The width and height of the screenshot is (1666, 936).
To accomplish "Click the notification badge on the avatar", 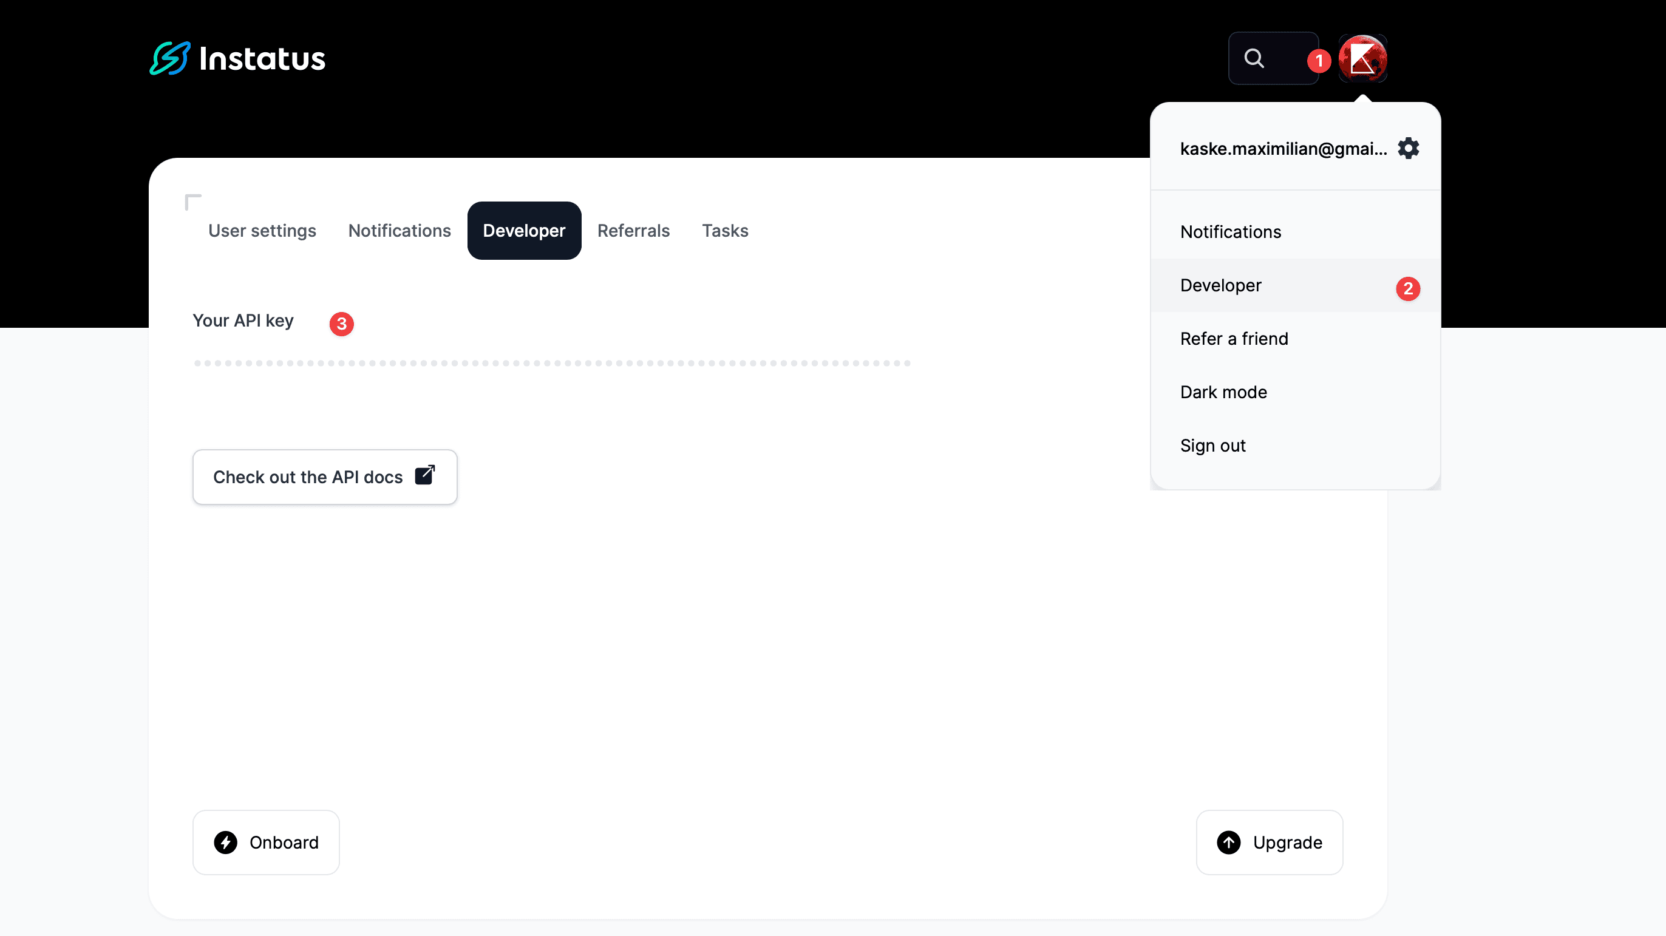I will [x=1319, y=60].
